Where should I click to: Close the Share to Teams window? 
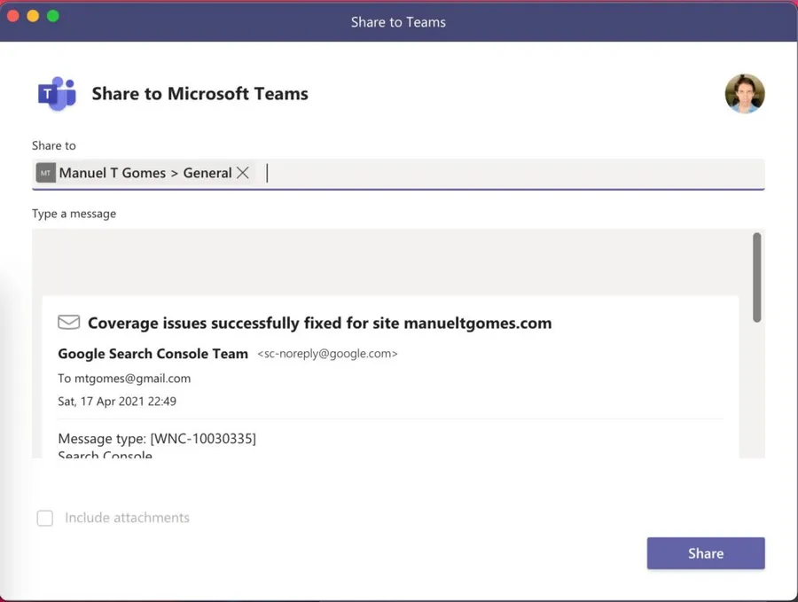click(13, 16)
